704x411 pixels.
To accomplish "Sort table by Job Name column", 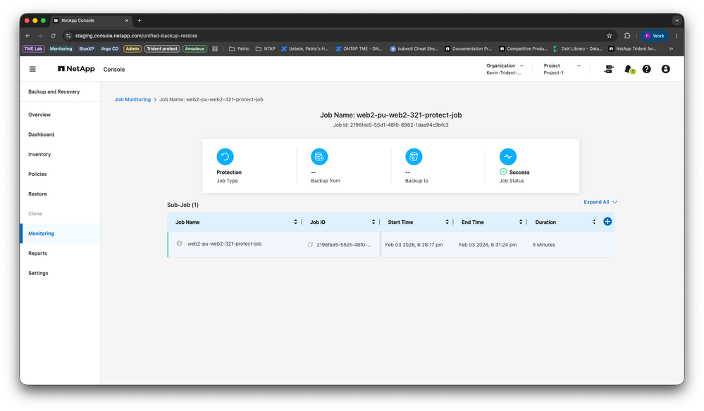I will 295,222.
